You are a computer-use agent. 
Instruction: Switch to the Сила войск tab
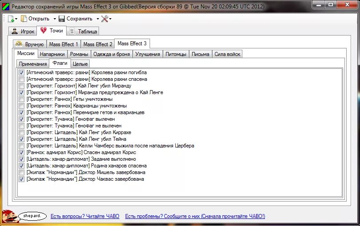(227, 54)
